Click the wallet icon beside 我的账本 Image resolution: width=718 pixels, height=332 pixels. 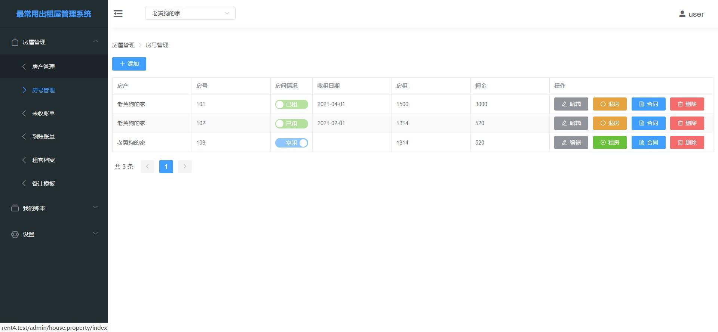point(15,208)
